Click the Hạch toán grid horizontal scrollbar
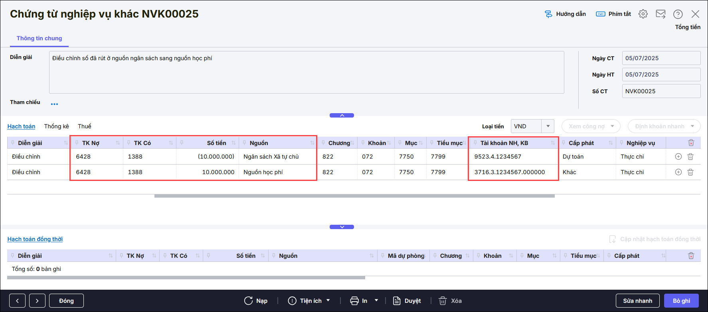The height and width of the screenshot is (312, 708). click(x=354, y=196)
